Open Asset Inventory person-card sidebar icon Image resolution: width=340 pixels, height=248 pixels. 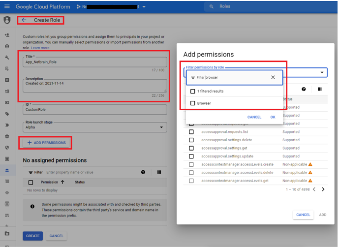pyautogui.click(x=7, y=204)
